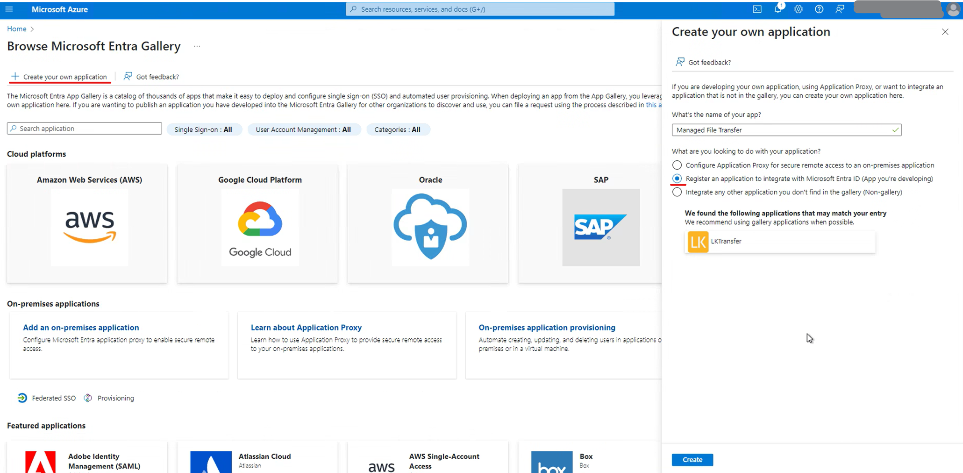The width and height of the screenshot is (963, 473).
Task: Open portal settings gear
Action: (x=798, y=9)
